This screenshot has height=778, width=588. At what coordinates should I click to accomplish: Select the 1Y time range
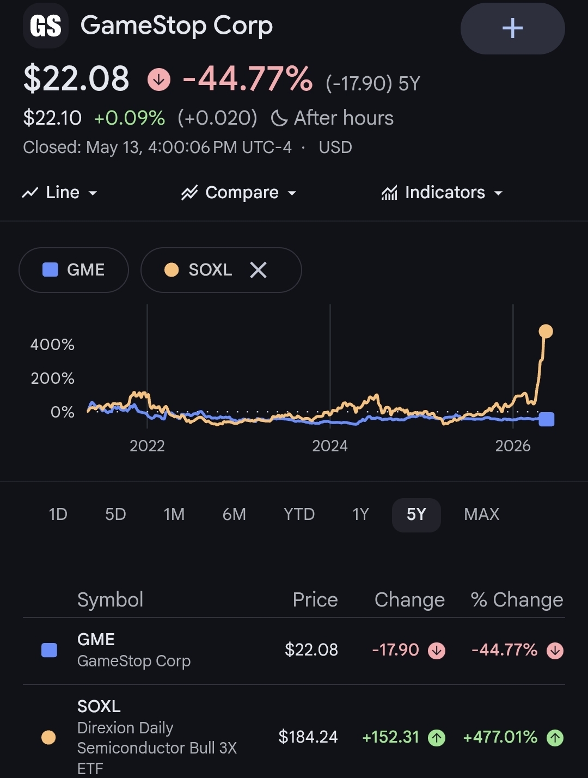(360, 514)
